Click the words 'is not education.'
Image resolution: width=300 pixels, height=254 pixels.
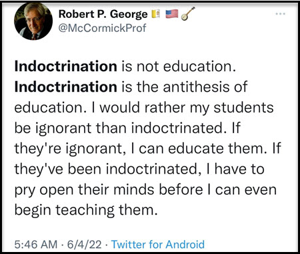179,66
